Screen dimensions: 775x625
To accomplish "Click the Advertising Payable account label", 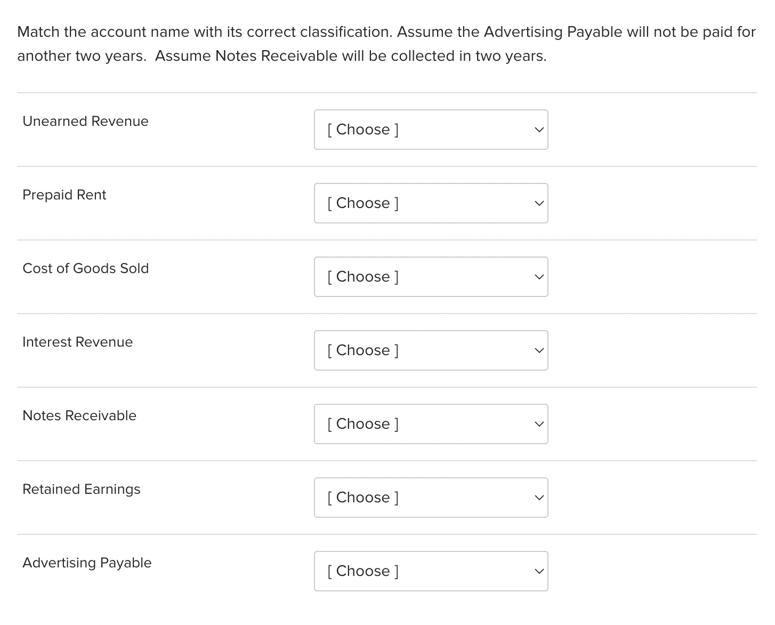I will point(87,563).
